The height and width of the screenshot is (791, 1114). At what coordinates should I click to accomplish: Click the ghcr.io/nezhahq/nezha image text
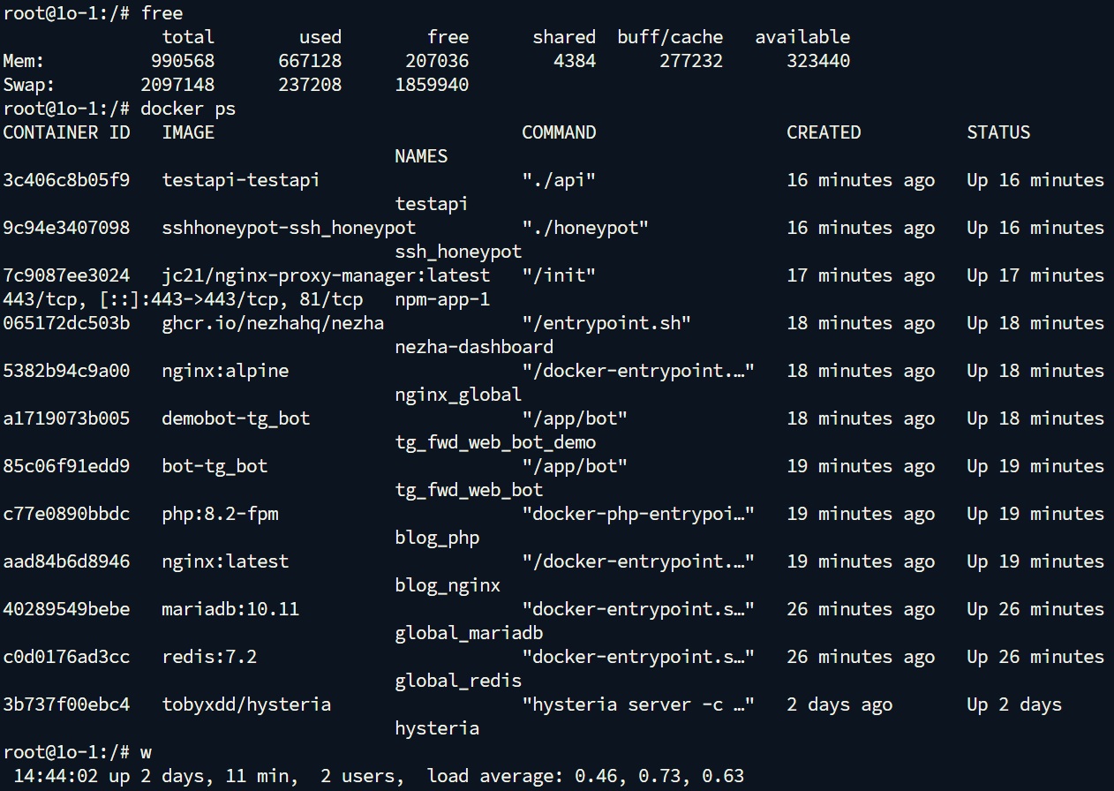[x=273, y=323]
